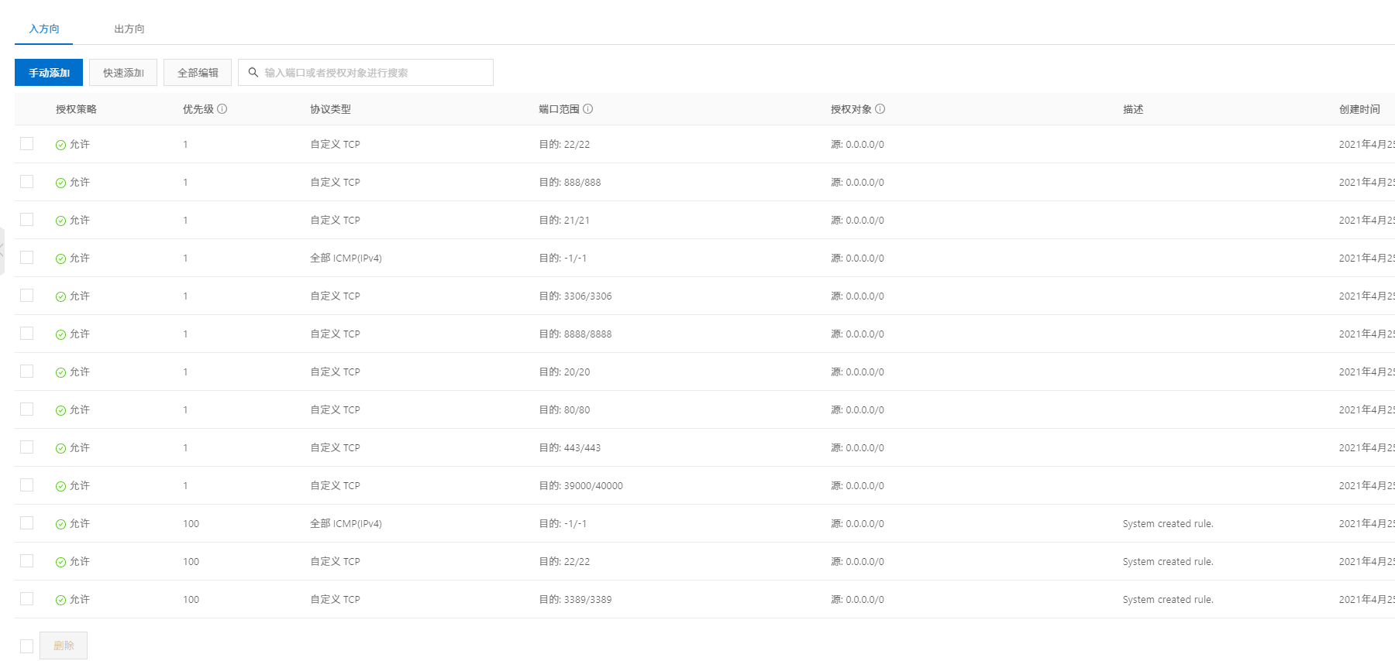The height and width of the screenshot is (661, 1395).
Task: Check the box for the 39000/40000 rule
Action: (27, 485)
